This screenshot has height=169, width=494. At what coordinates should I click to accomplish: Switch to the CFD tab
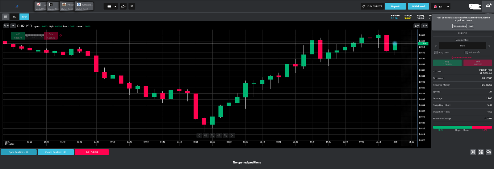24,17
